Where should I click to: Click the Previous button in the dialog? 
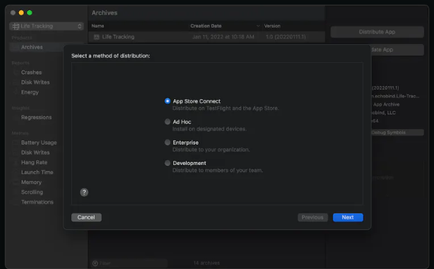313,217
